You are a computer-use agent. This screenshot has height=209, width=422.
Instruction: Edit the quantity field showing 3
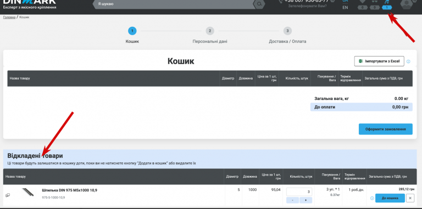point(299,192)
